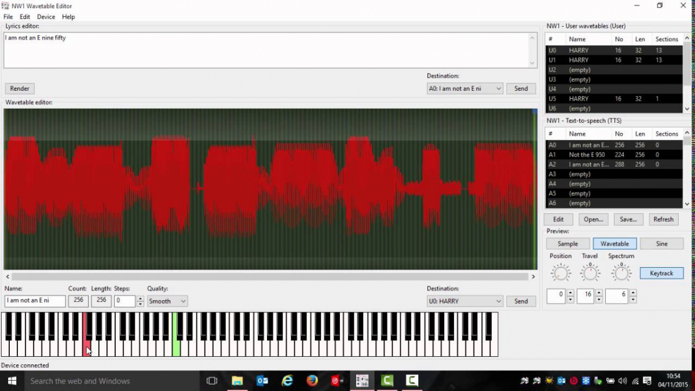The image size is (695, 391).
Task: Open Firefox from the taskbar
Action: pos(312,381)
